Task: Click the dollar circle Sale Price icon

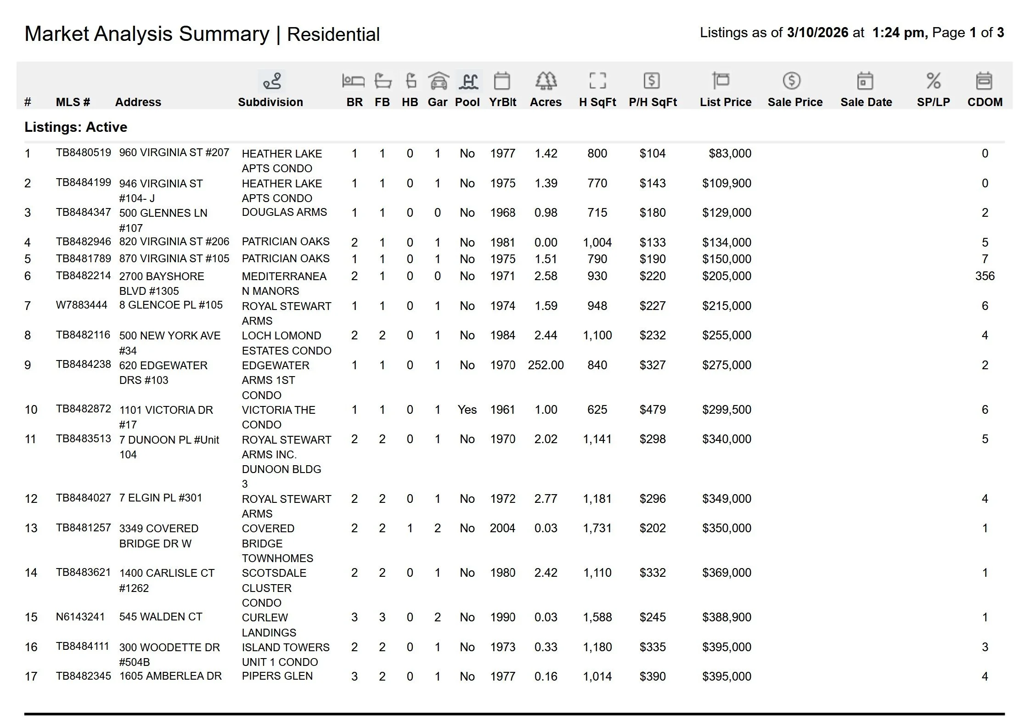Action: click(791, 81)
